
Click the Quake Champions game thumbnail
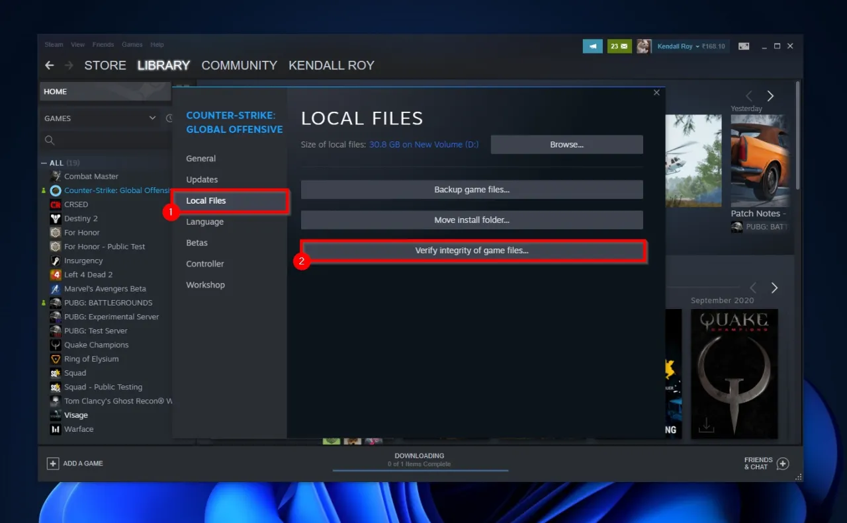click(x=734, y=374)
